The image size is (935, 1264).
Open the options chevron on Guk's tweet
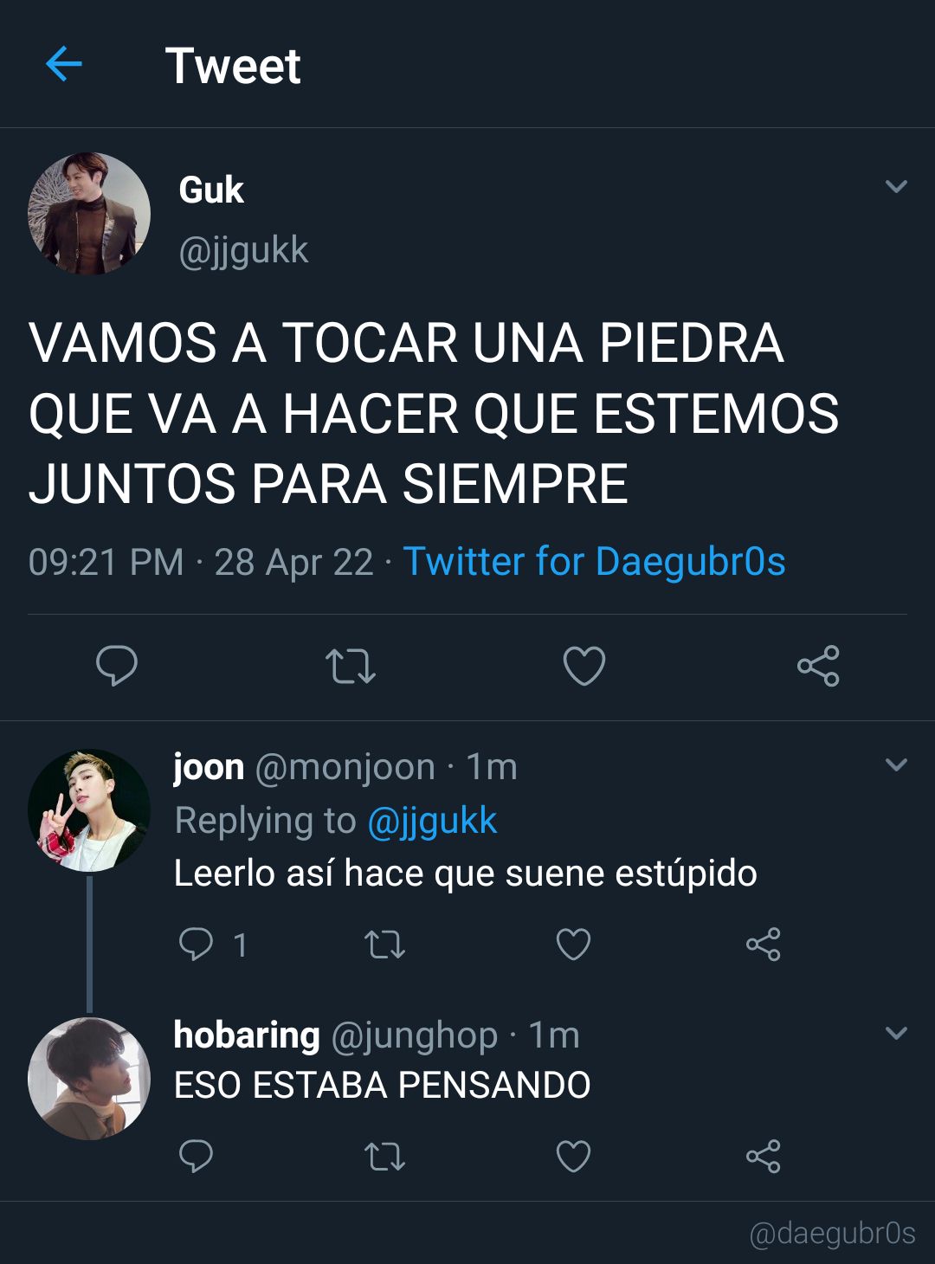tap(896, 186)
